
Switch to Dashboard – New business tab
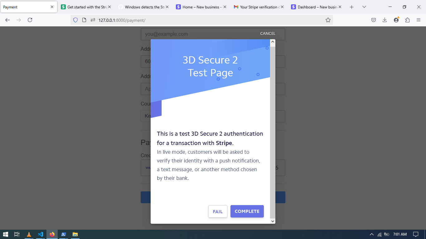click(x=315, y=7)
